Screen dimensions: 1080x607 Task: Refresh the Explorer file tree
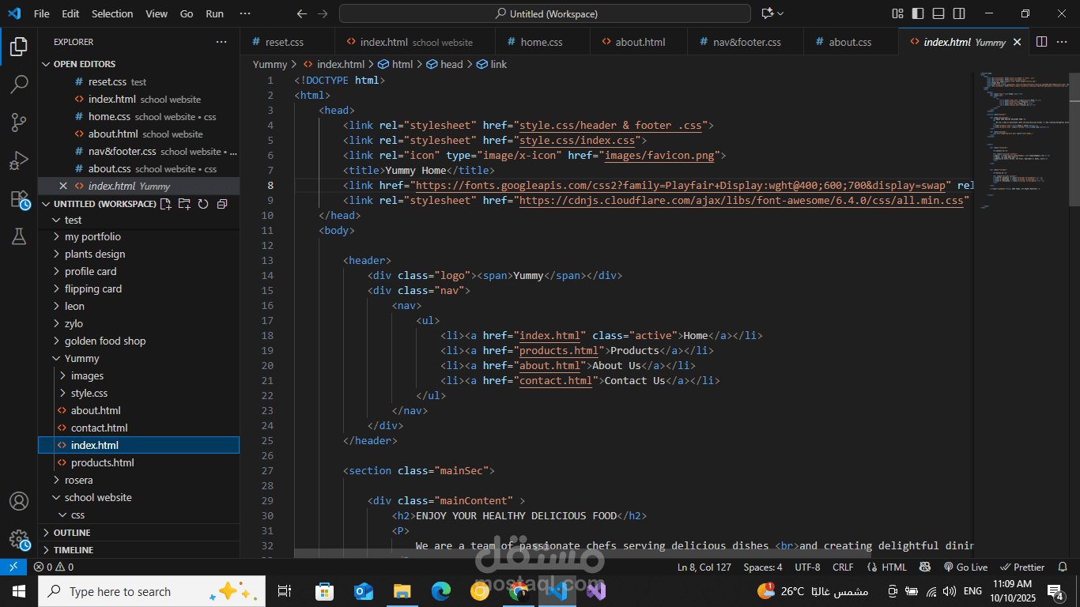[203, 204]
